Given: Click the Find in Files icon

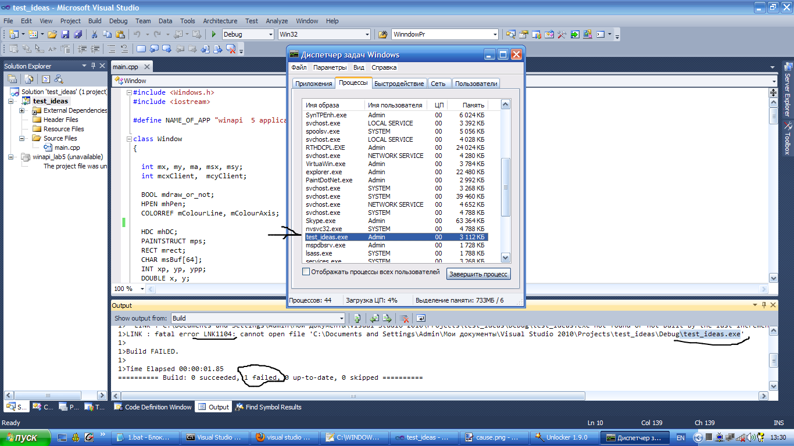Looking at the screenshot, I should 383,34.
